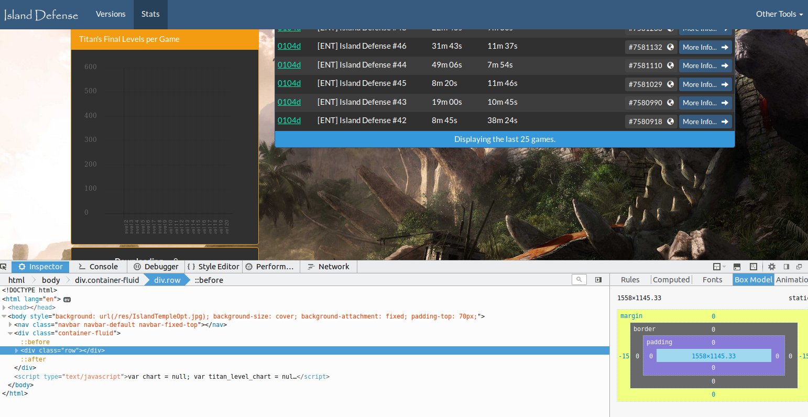
Task: Switch to the Console tab
Action: pyautogui.click(x=98, y=267)
